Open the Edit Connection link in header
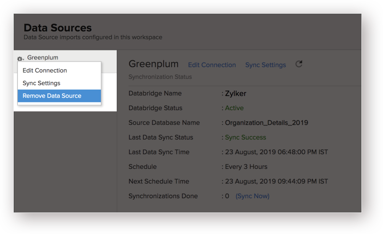Viewport: 383px width, 234px height. [x=212, y=65]
